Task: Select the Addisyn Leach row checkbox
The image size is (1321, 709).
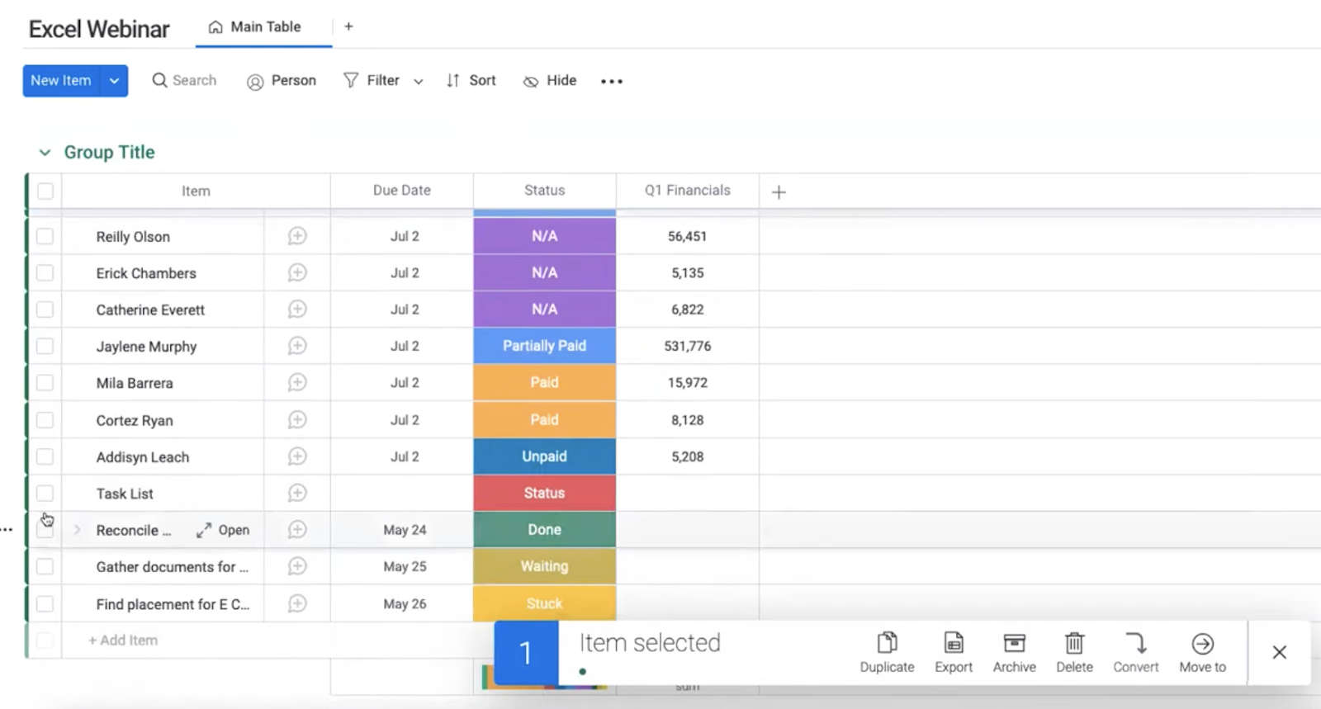Action: 45,456
